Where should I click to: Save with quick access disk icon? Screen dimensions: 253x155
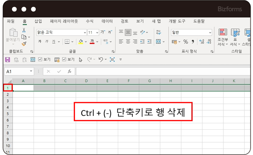7,60
